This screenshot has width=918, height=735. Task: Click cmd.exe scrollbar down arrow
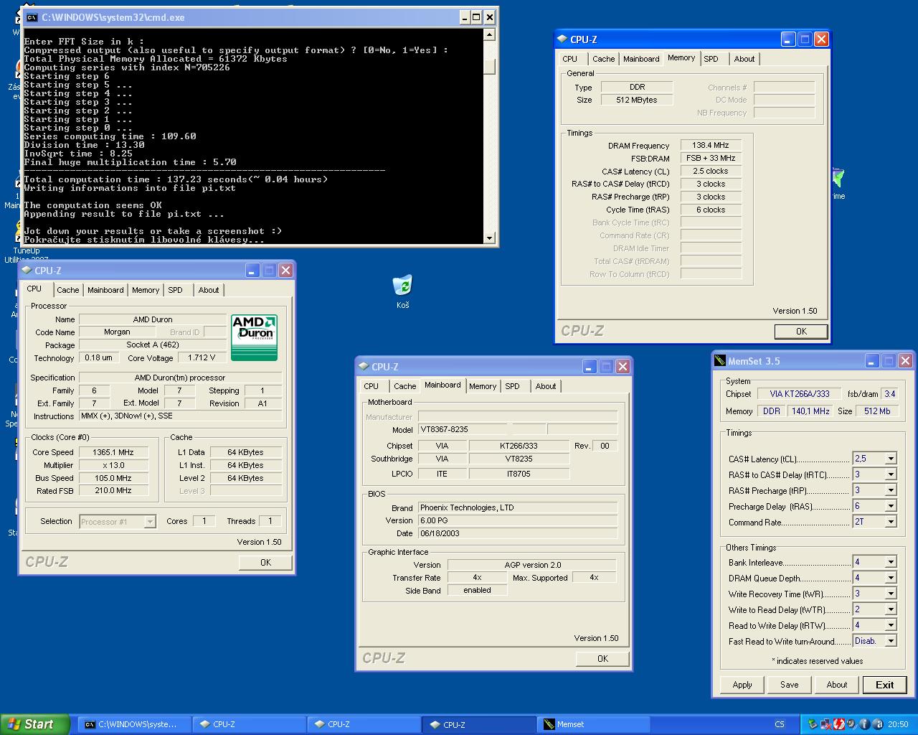pos(490,238)
